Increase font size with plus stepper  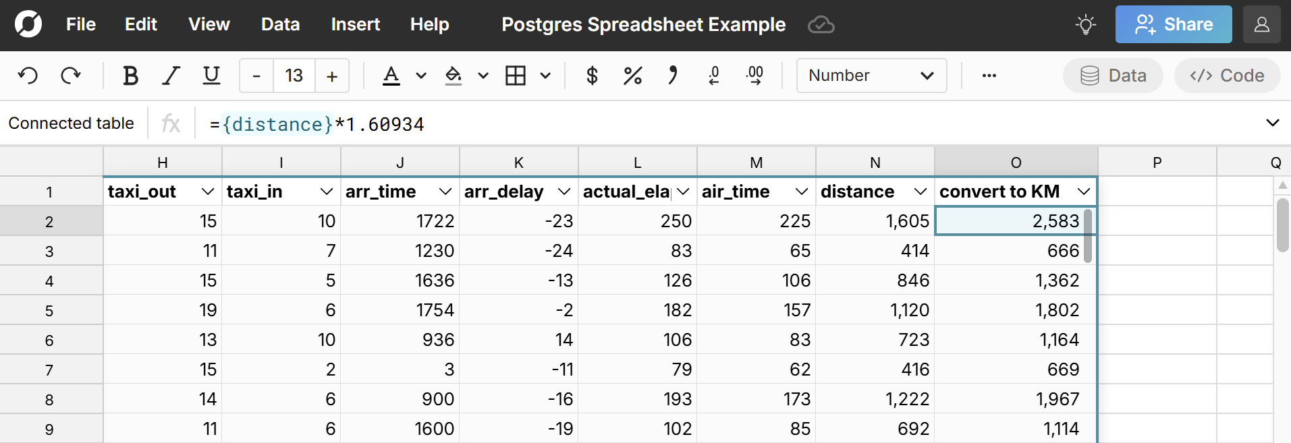coord(332,76)
